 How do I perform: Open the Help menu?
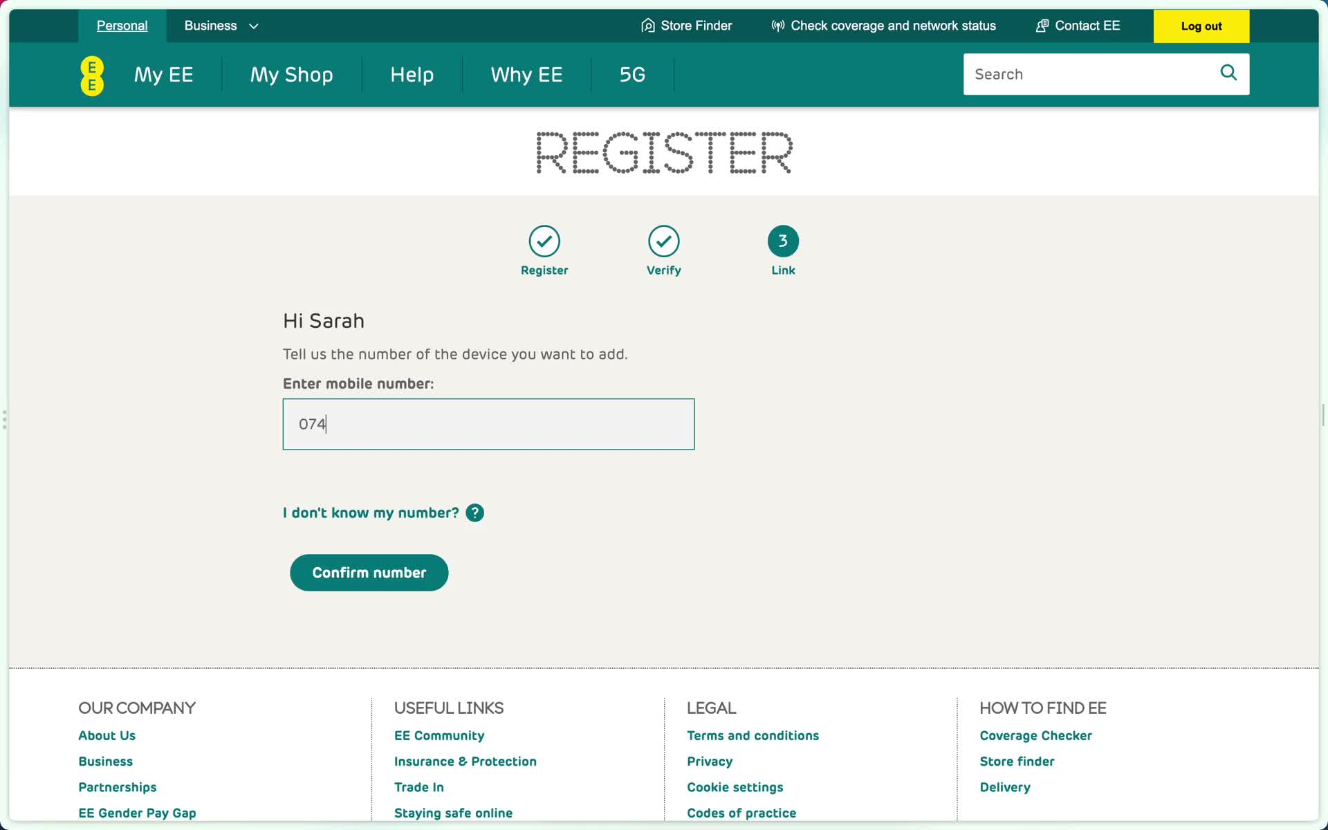pyautogui.click(x=412, y=75)
